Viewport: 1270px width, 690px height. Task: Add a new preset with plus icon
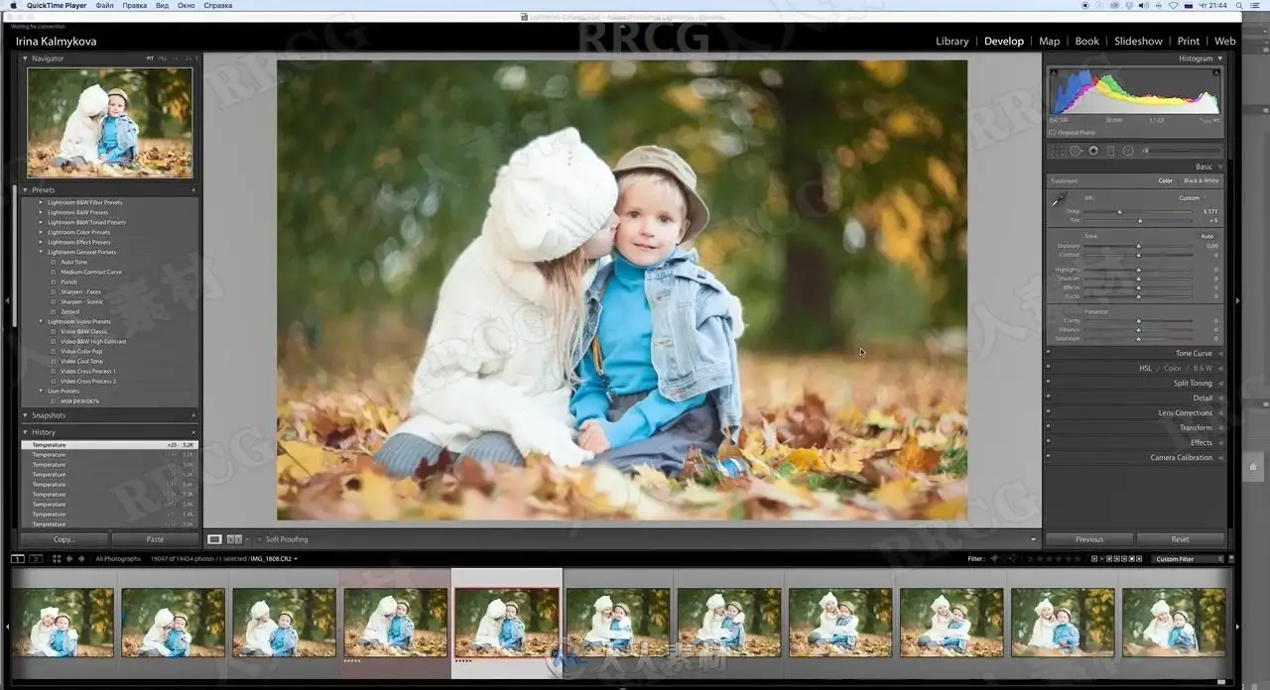(x=193, y=189)
